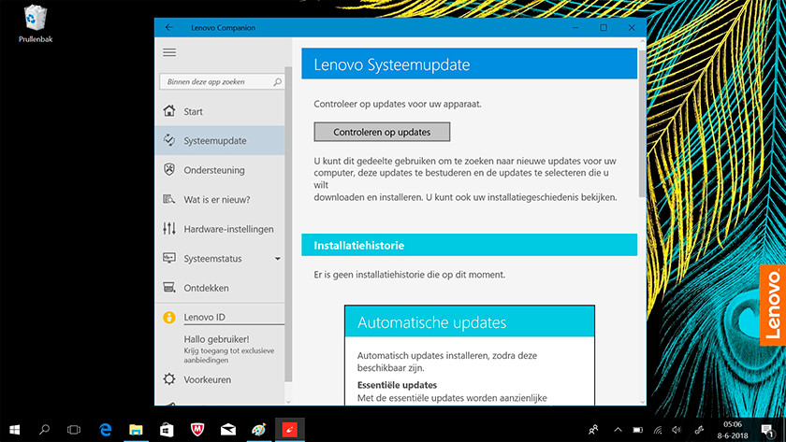Go back using the title bar arrow

point(169,27)
